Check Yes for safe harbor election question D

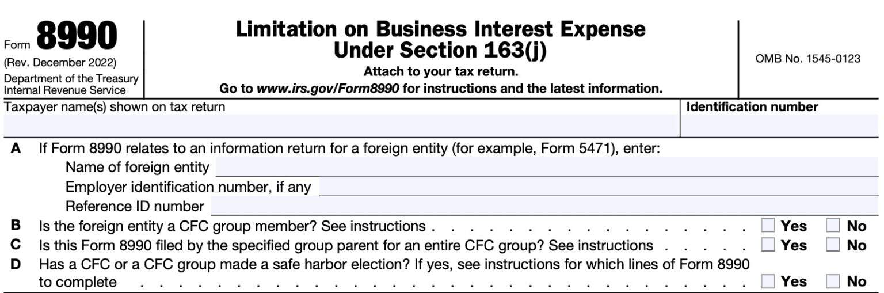click(768, 281)
